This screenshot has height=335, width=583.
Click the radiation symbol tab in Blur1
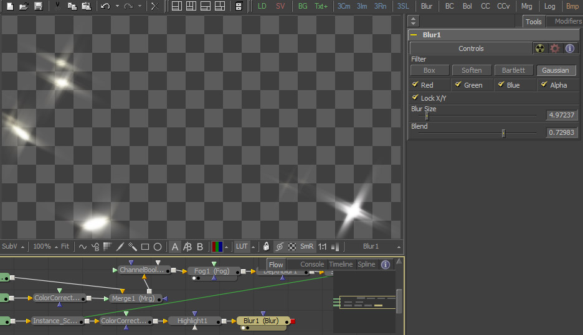click(x=540, y=48)
